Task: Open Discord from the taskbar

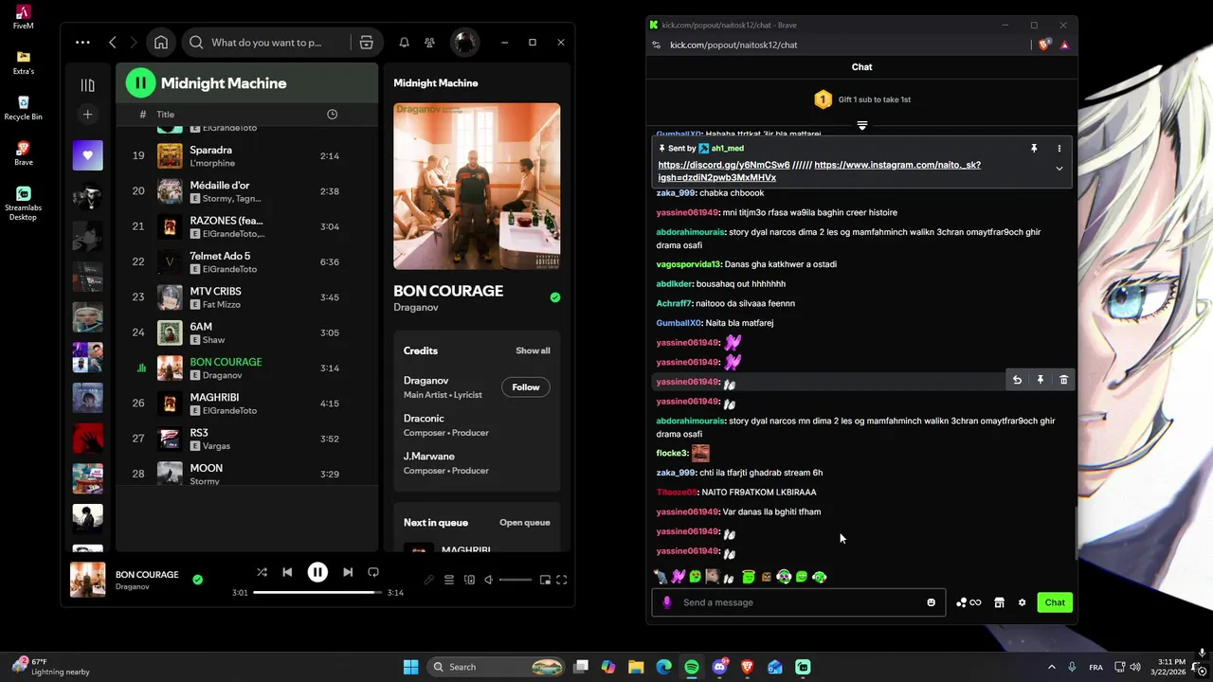Action: pos(719,667)
